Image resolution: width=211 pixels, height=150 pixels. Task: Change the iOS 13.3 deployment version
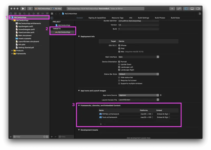113,45
